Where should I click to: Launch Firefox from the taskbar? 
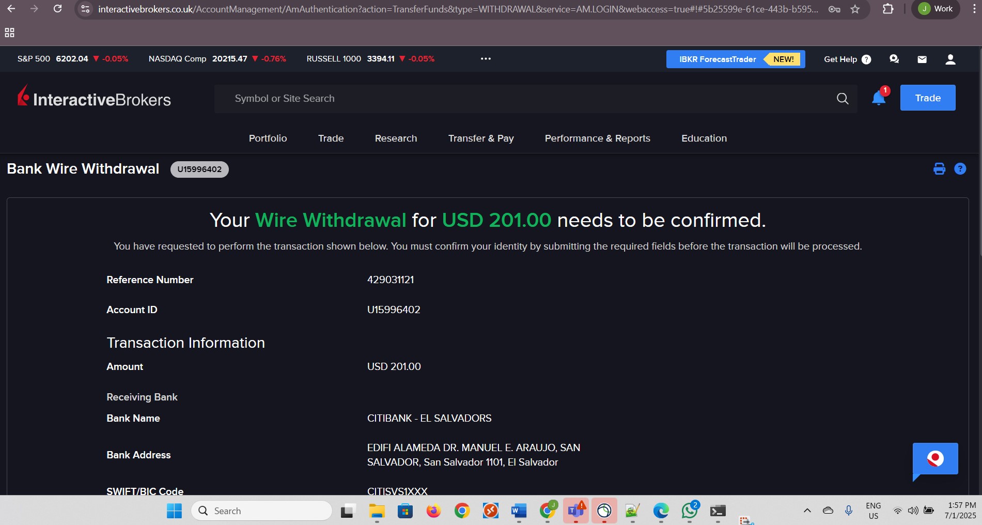tap(433, 511)
